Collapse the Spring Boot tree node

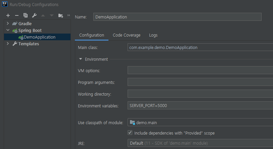pos(8,31)
